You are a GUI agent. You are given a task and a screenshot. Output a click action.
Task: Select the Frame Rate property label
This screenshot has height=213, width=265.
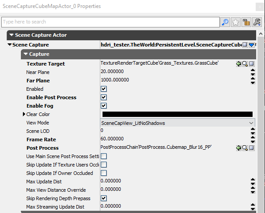click(41, 139)
